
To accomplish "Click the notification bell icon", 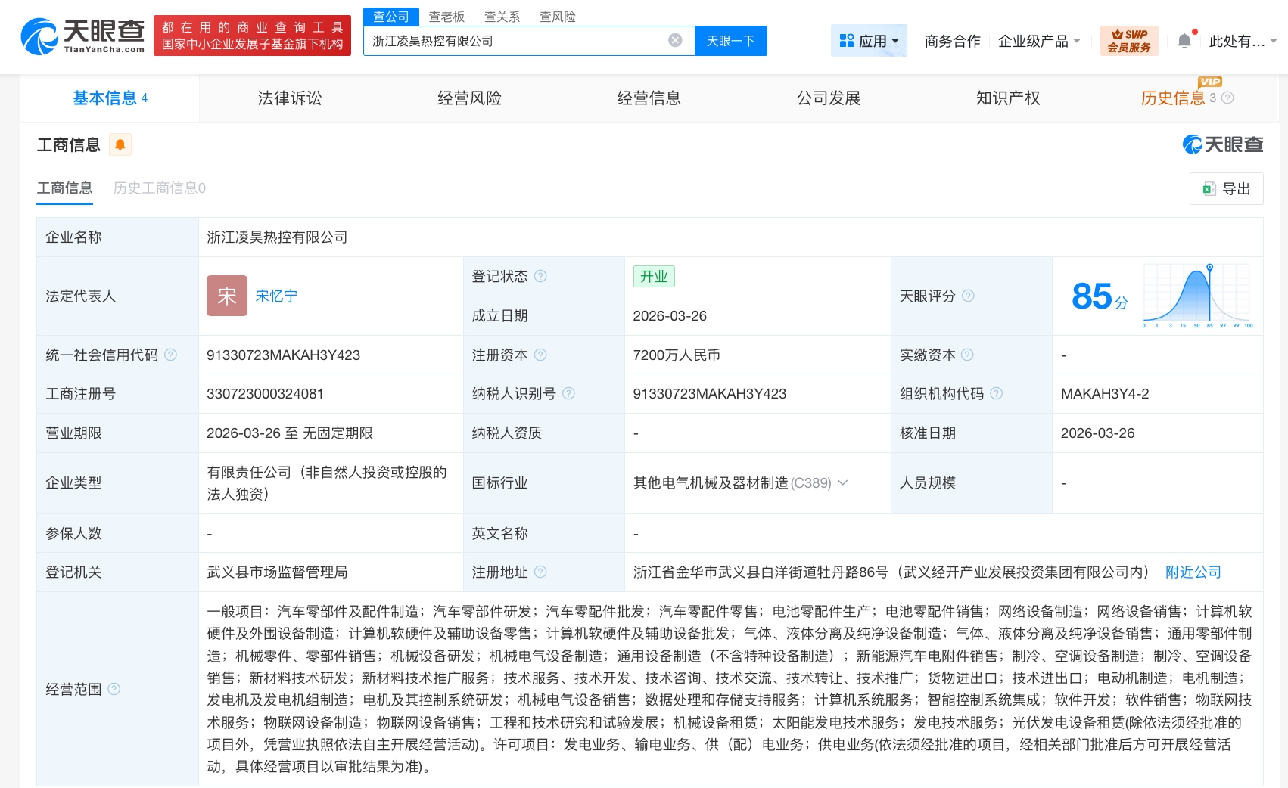I will (x=1184, y=41).
